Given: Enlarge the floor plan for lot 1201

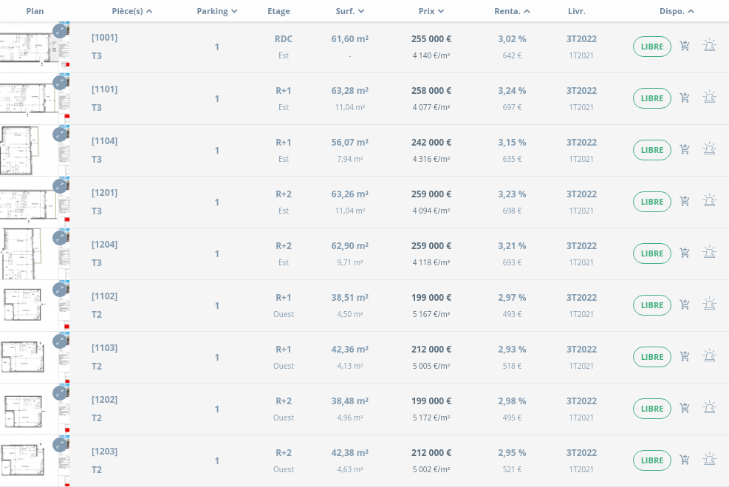Looking at the screenshot, I should click(60, 185).
